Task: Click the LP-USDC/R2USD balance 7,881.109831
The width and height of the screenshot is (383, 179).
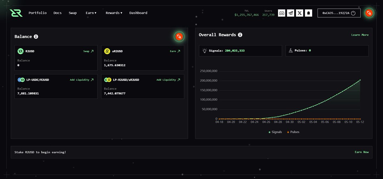Action: (28, 93)
